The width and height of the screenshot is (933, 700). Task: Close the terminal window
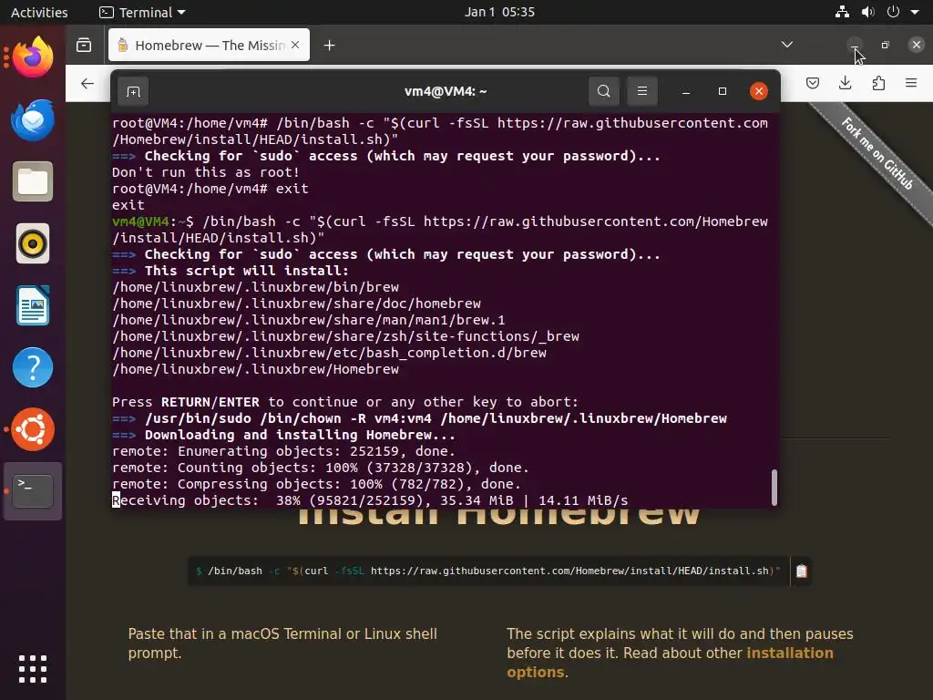click(759, 91)
